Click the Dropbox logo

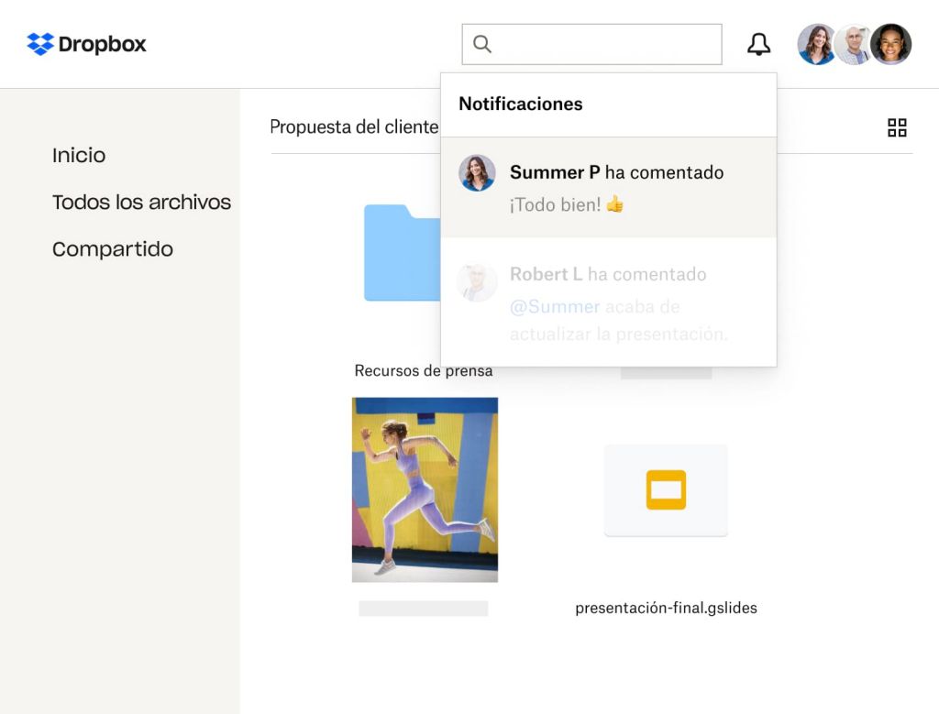tap(87, 43)
